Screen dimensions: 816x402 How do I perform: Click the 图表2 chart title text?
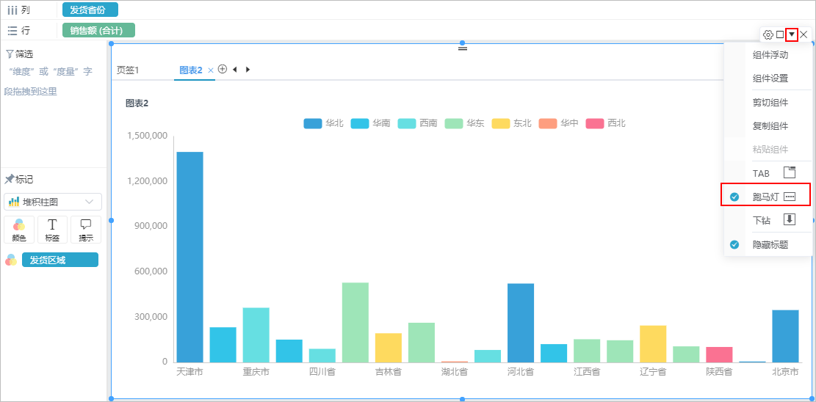(137, 103)
